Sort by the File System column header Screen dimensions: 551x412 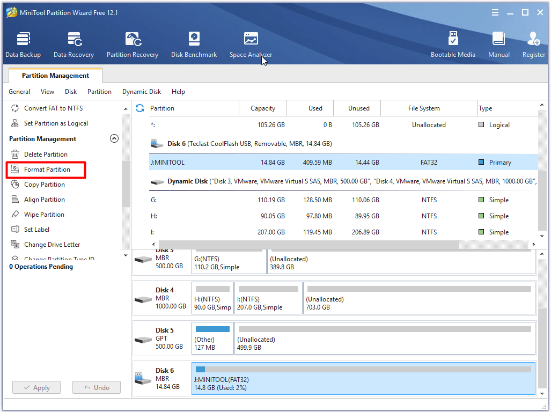click(429, 108)
